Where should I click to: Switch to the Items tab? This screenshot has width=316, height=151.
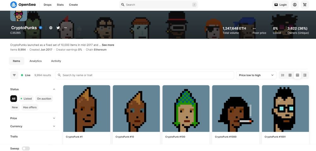pyautogui.click(x=16, y=61)
